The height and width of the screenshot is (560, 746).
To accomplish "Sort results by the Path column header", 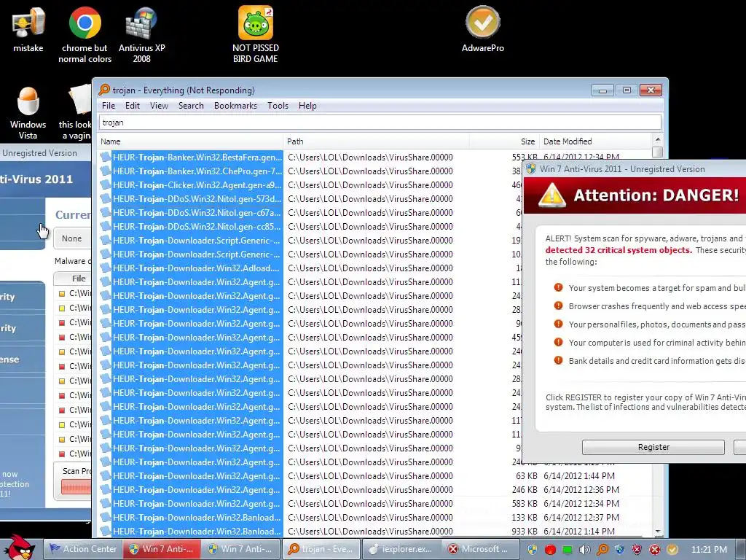I will coord(377,141).
